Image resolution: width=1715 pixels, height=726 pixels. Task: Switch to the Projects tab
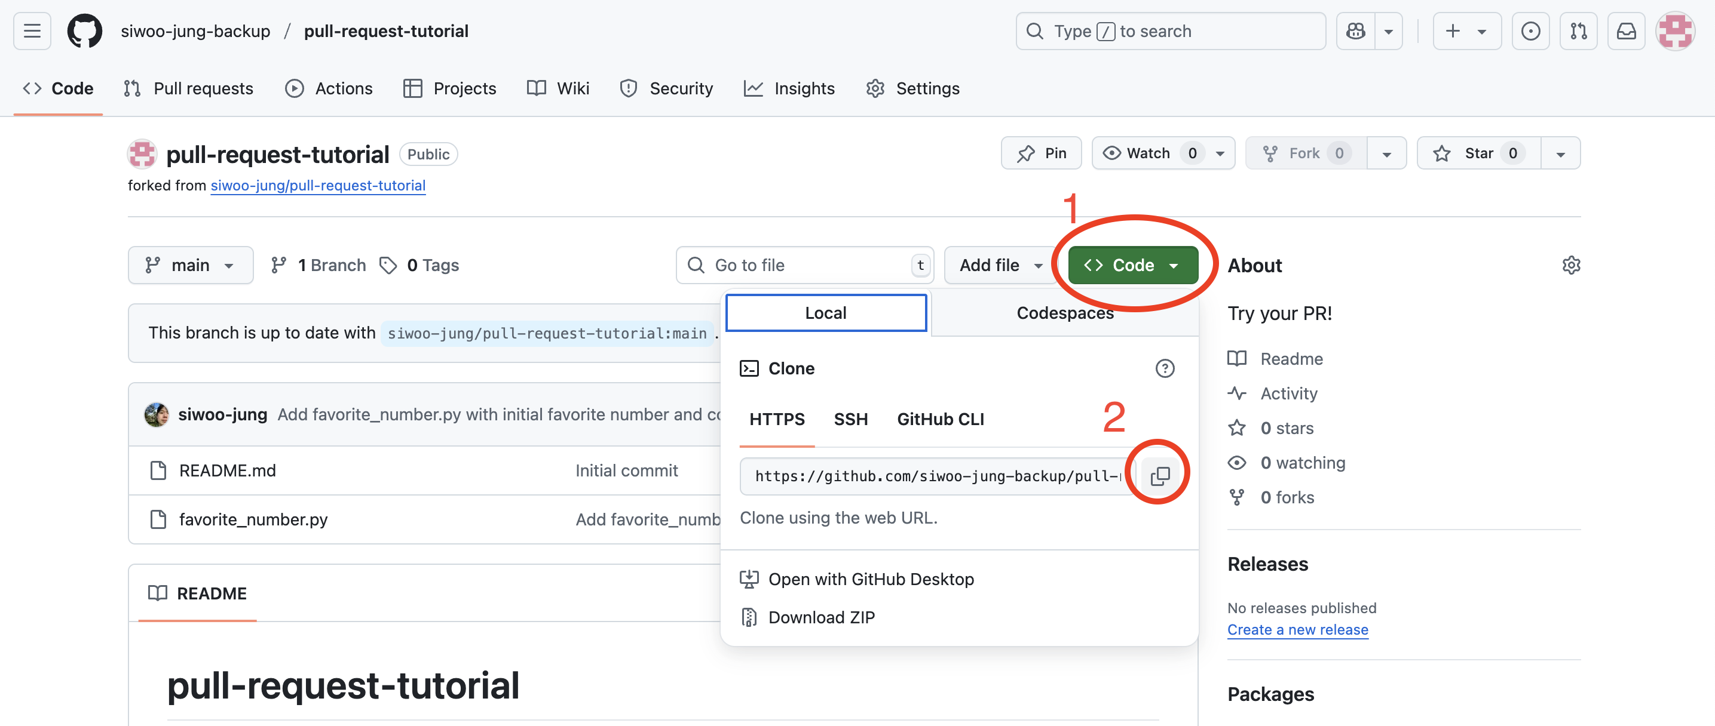point(450,88)
